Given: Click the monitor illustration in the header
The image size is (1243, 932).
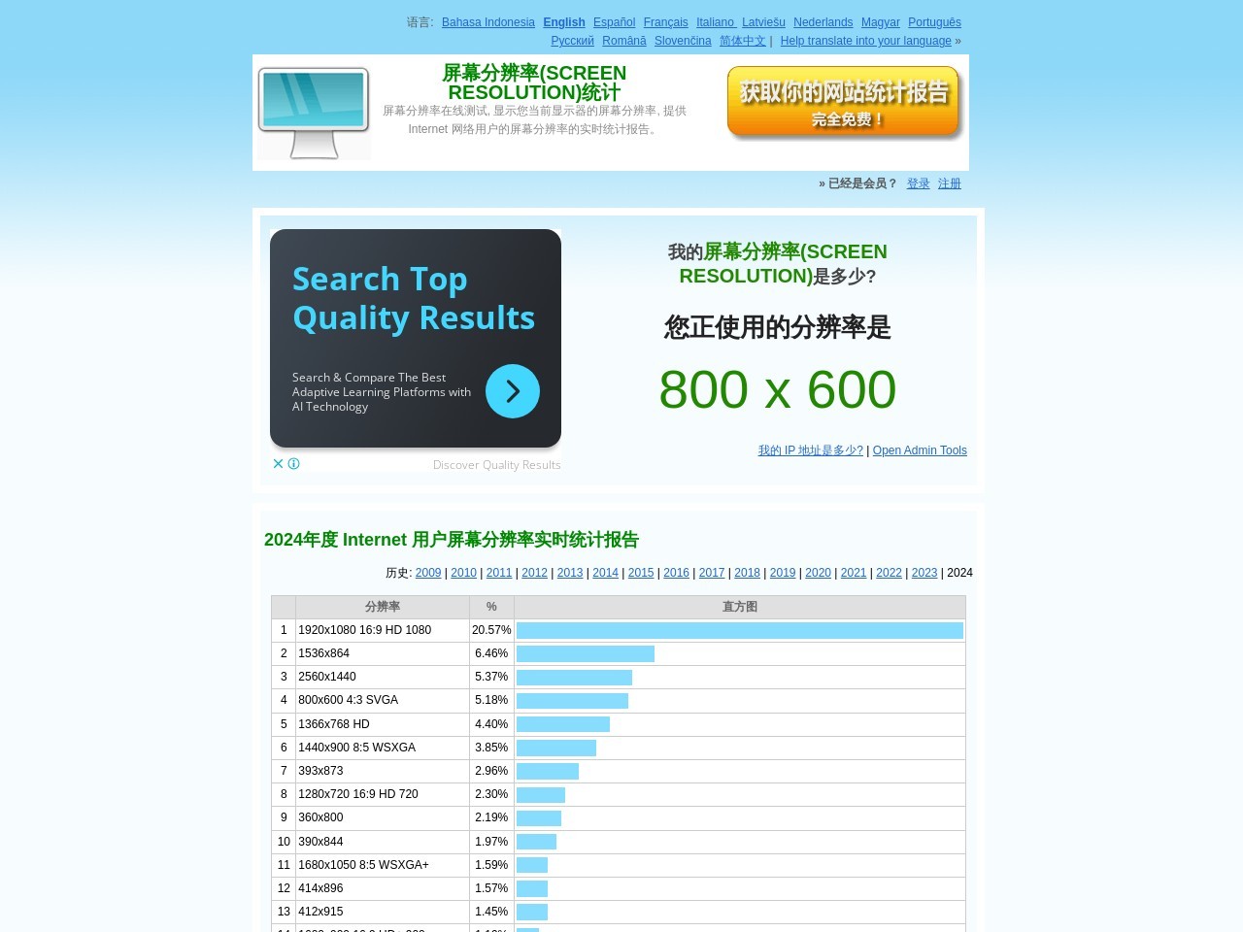Looking at the screenshot, I should coord(313,110).
